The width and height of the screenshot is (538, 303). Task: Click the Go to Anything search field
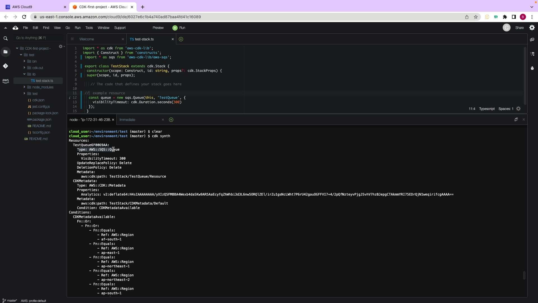point(39,38)
